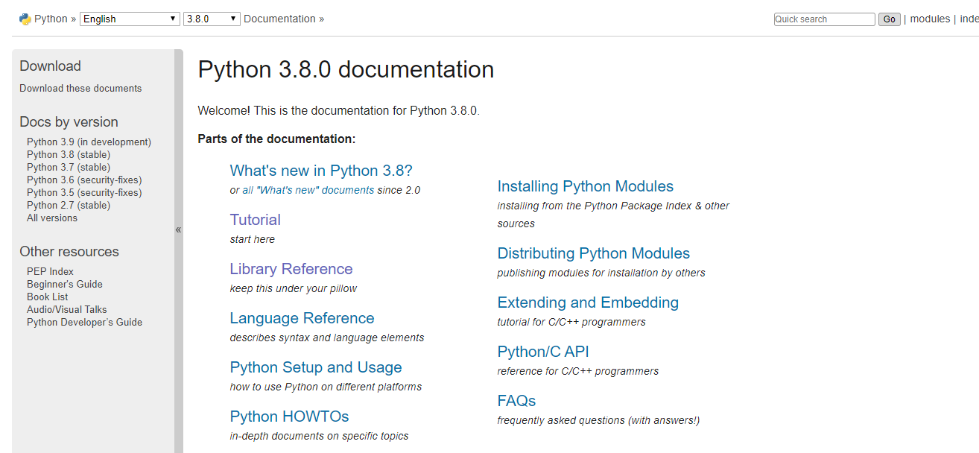Click the Docs by version heading
Viewport: 979px width, 453px height.
69,122
